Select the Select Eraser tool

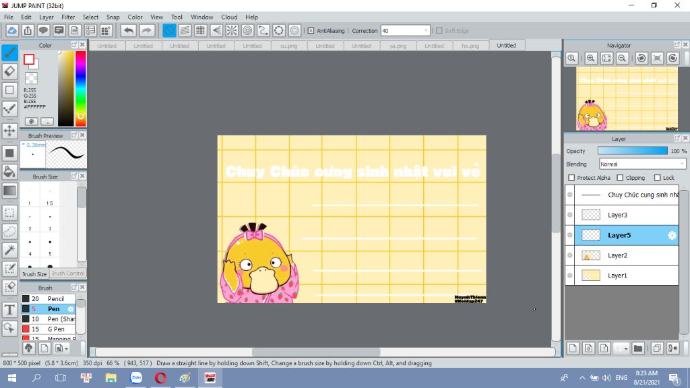point(9,287)
